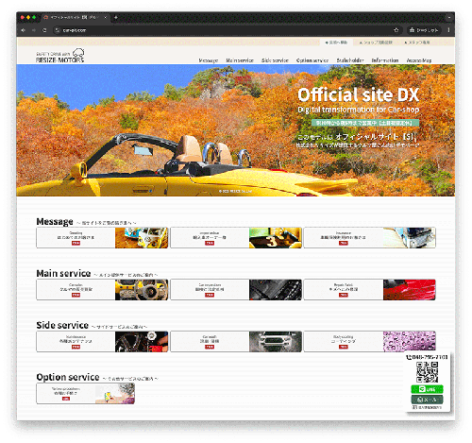
Task: Click the Official site DX hero heading
Action: [x=359, y=94]
